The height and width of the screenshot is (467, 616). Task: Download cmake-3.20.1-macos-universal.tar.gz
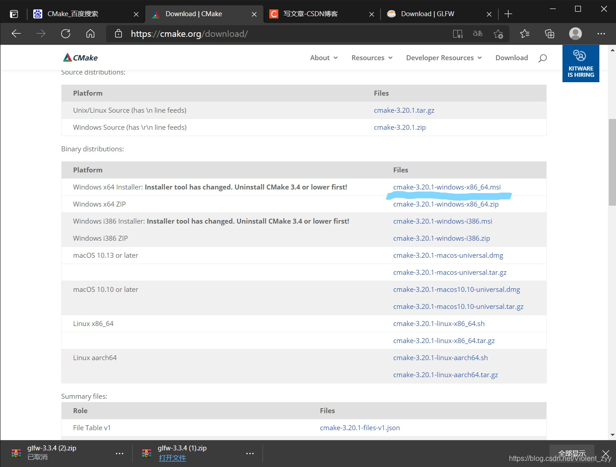450,273
